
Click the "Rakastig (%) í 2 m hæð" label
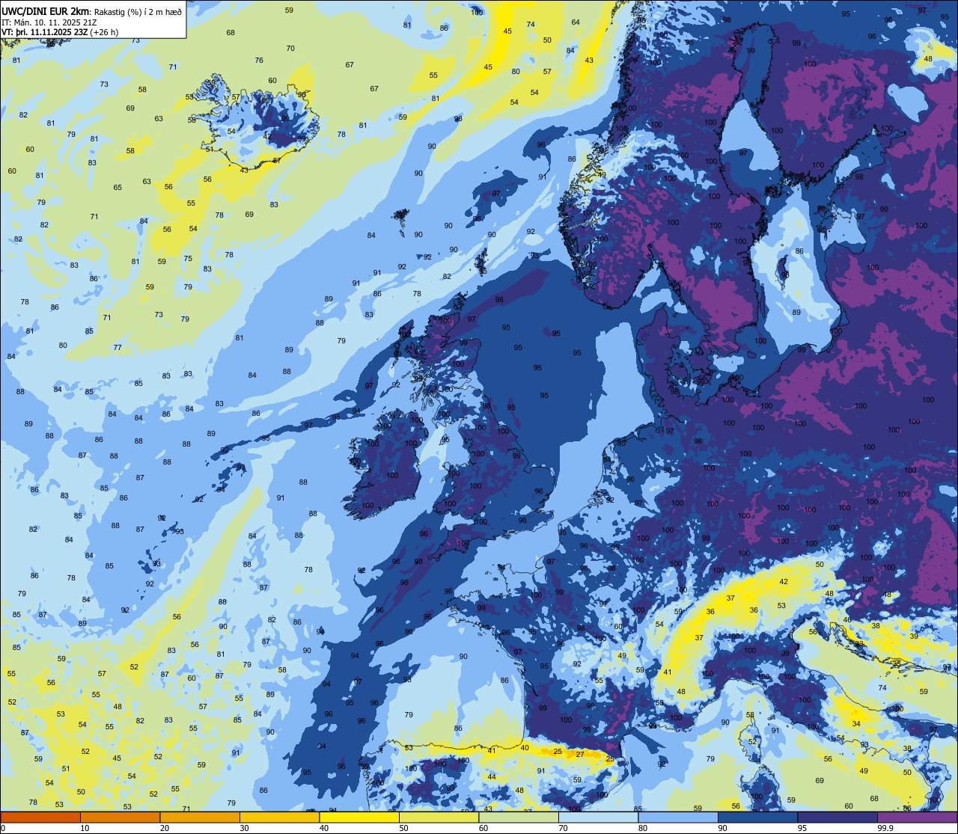click(138, 11)
